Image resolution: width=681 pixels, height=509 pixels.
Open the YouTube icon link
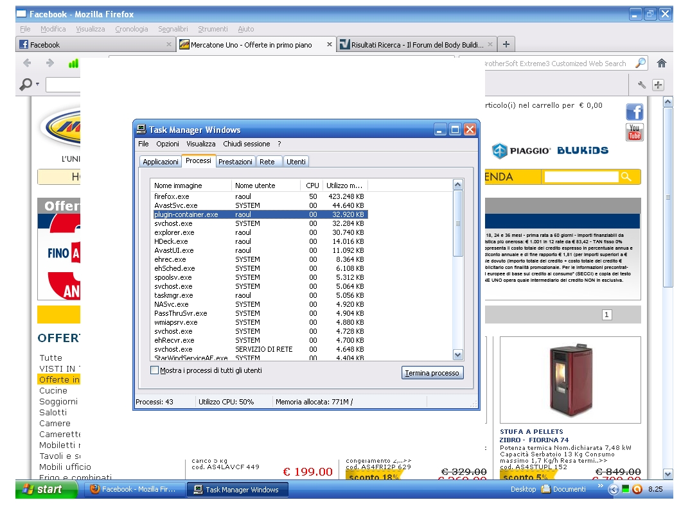click(634, 132)
